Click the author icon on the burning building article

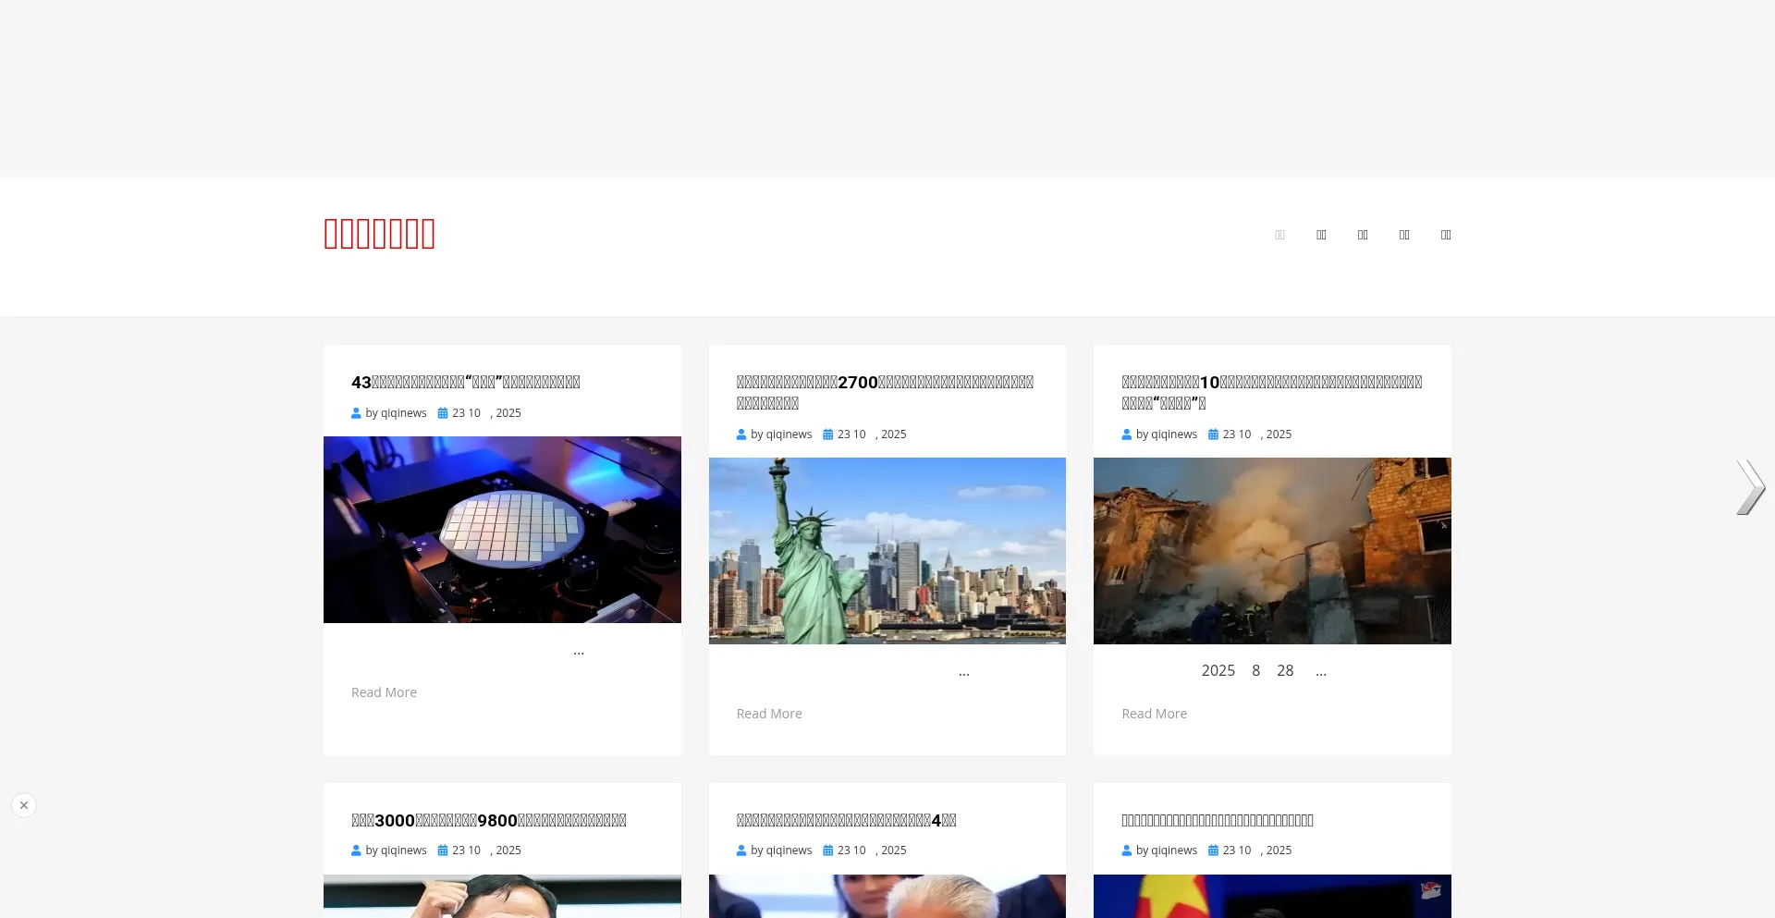(1126, 435)
